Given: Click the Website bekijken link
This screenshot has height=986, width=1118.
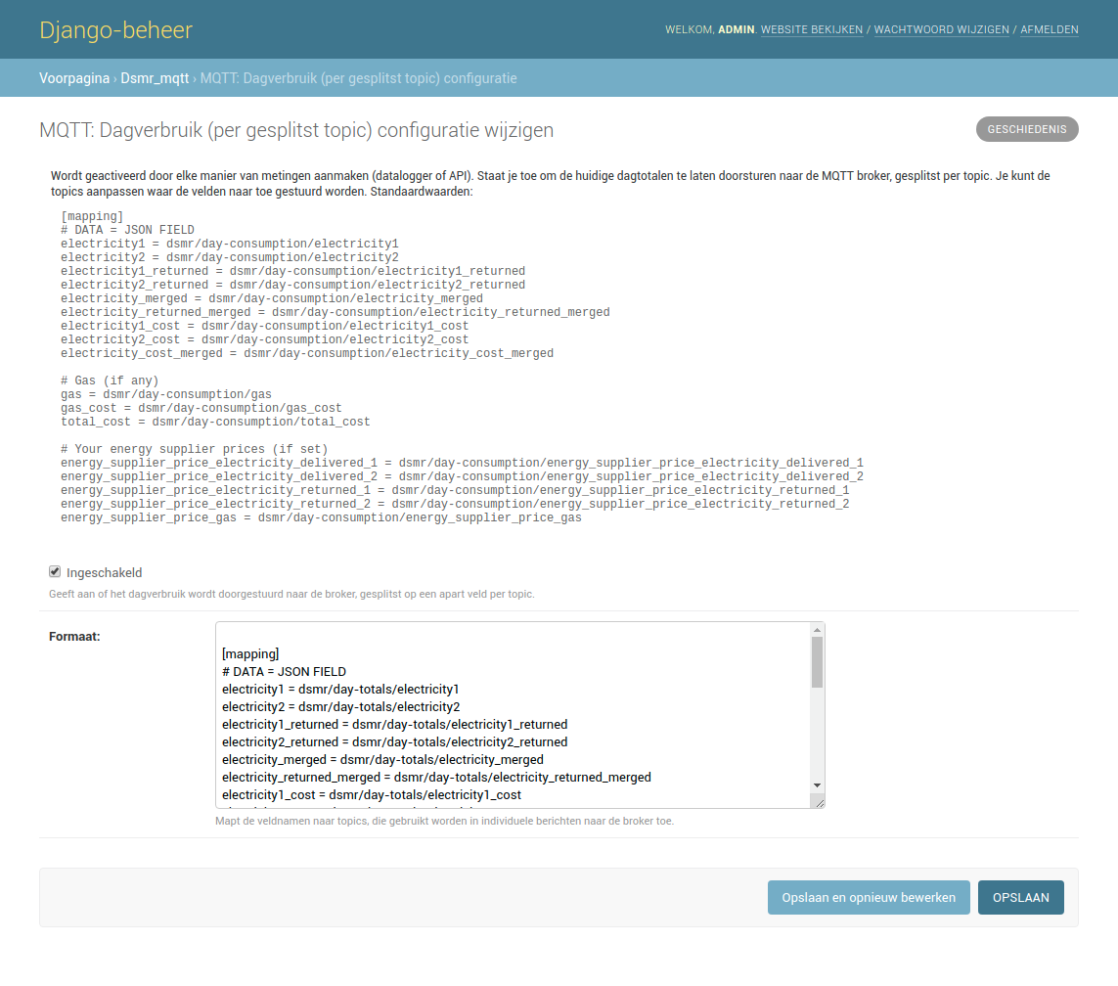Looking at the screenshot, I should coord(812,30).
